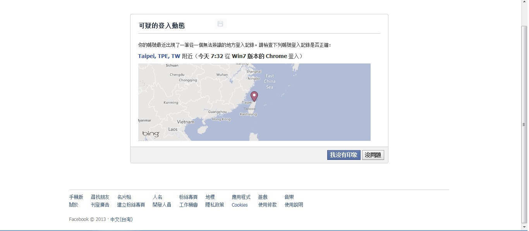Change language via 中文(台灣) link
This screenshot has height=231, width=529.
122,219
